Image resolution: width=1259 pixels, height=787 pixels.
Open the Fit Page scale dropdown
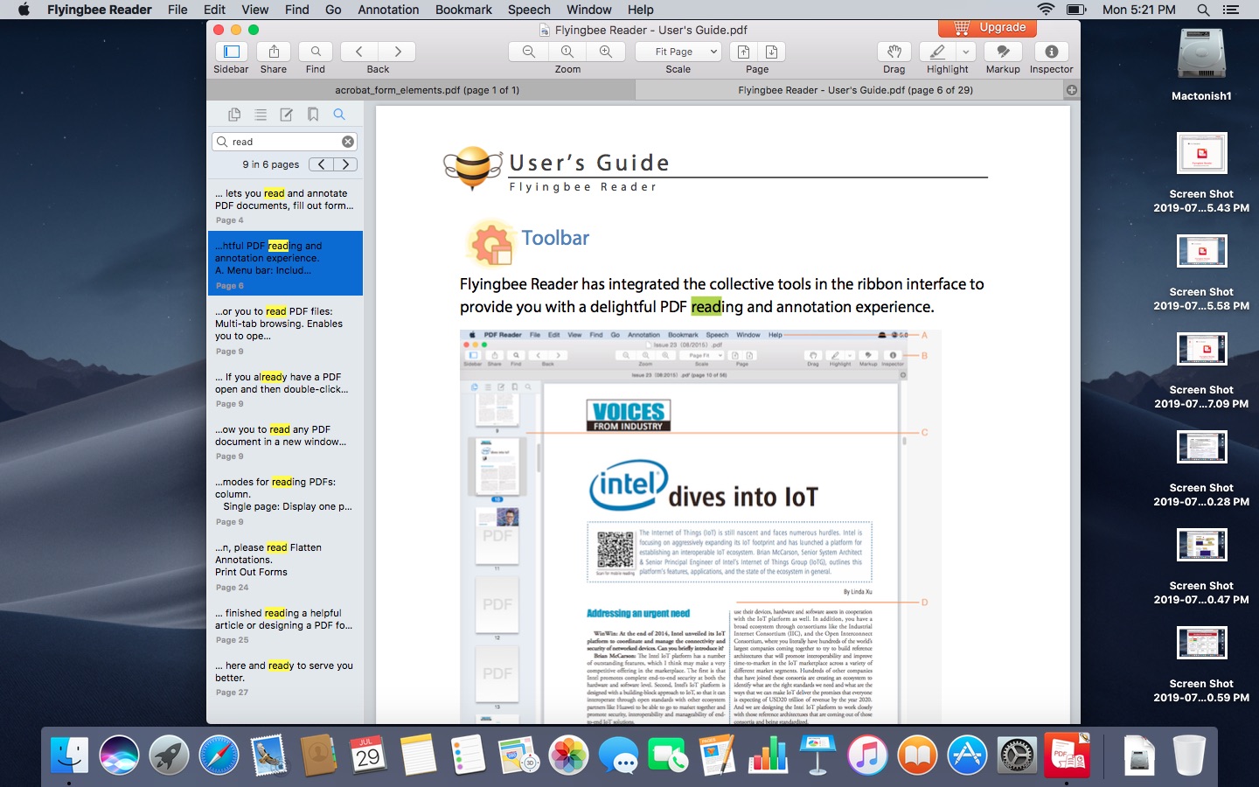click(678, 52)
